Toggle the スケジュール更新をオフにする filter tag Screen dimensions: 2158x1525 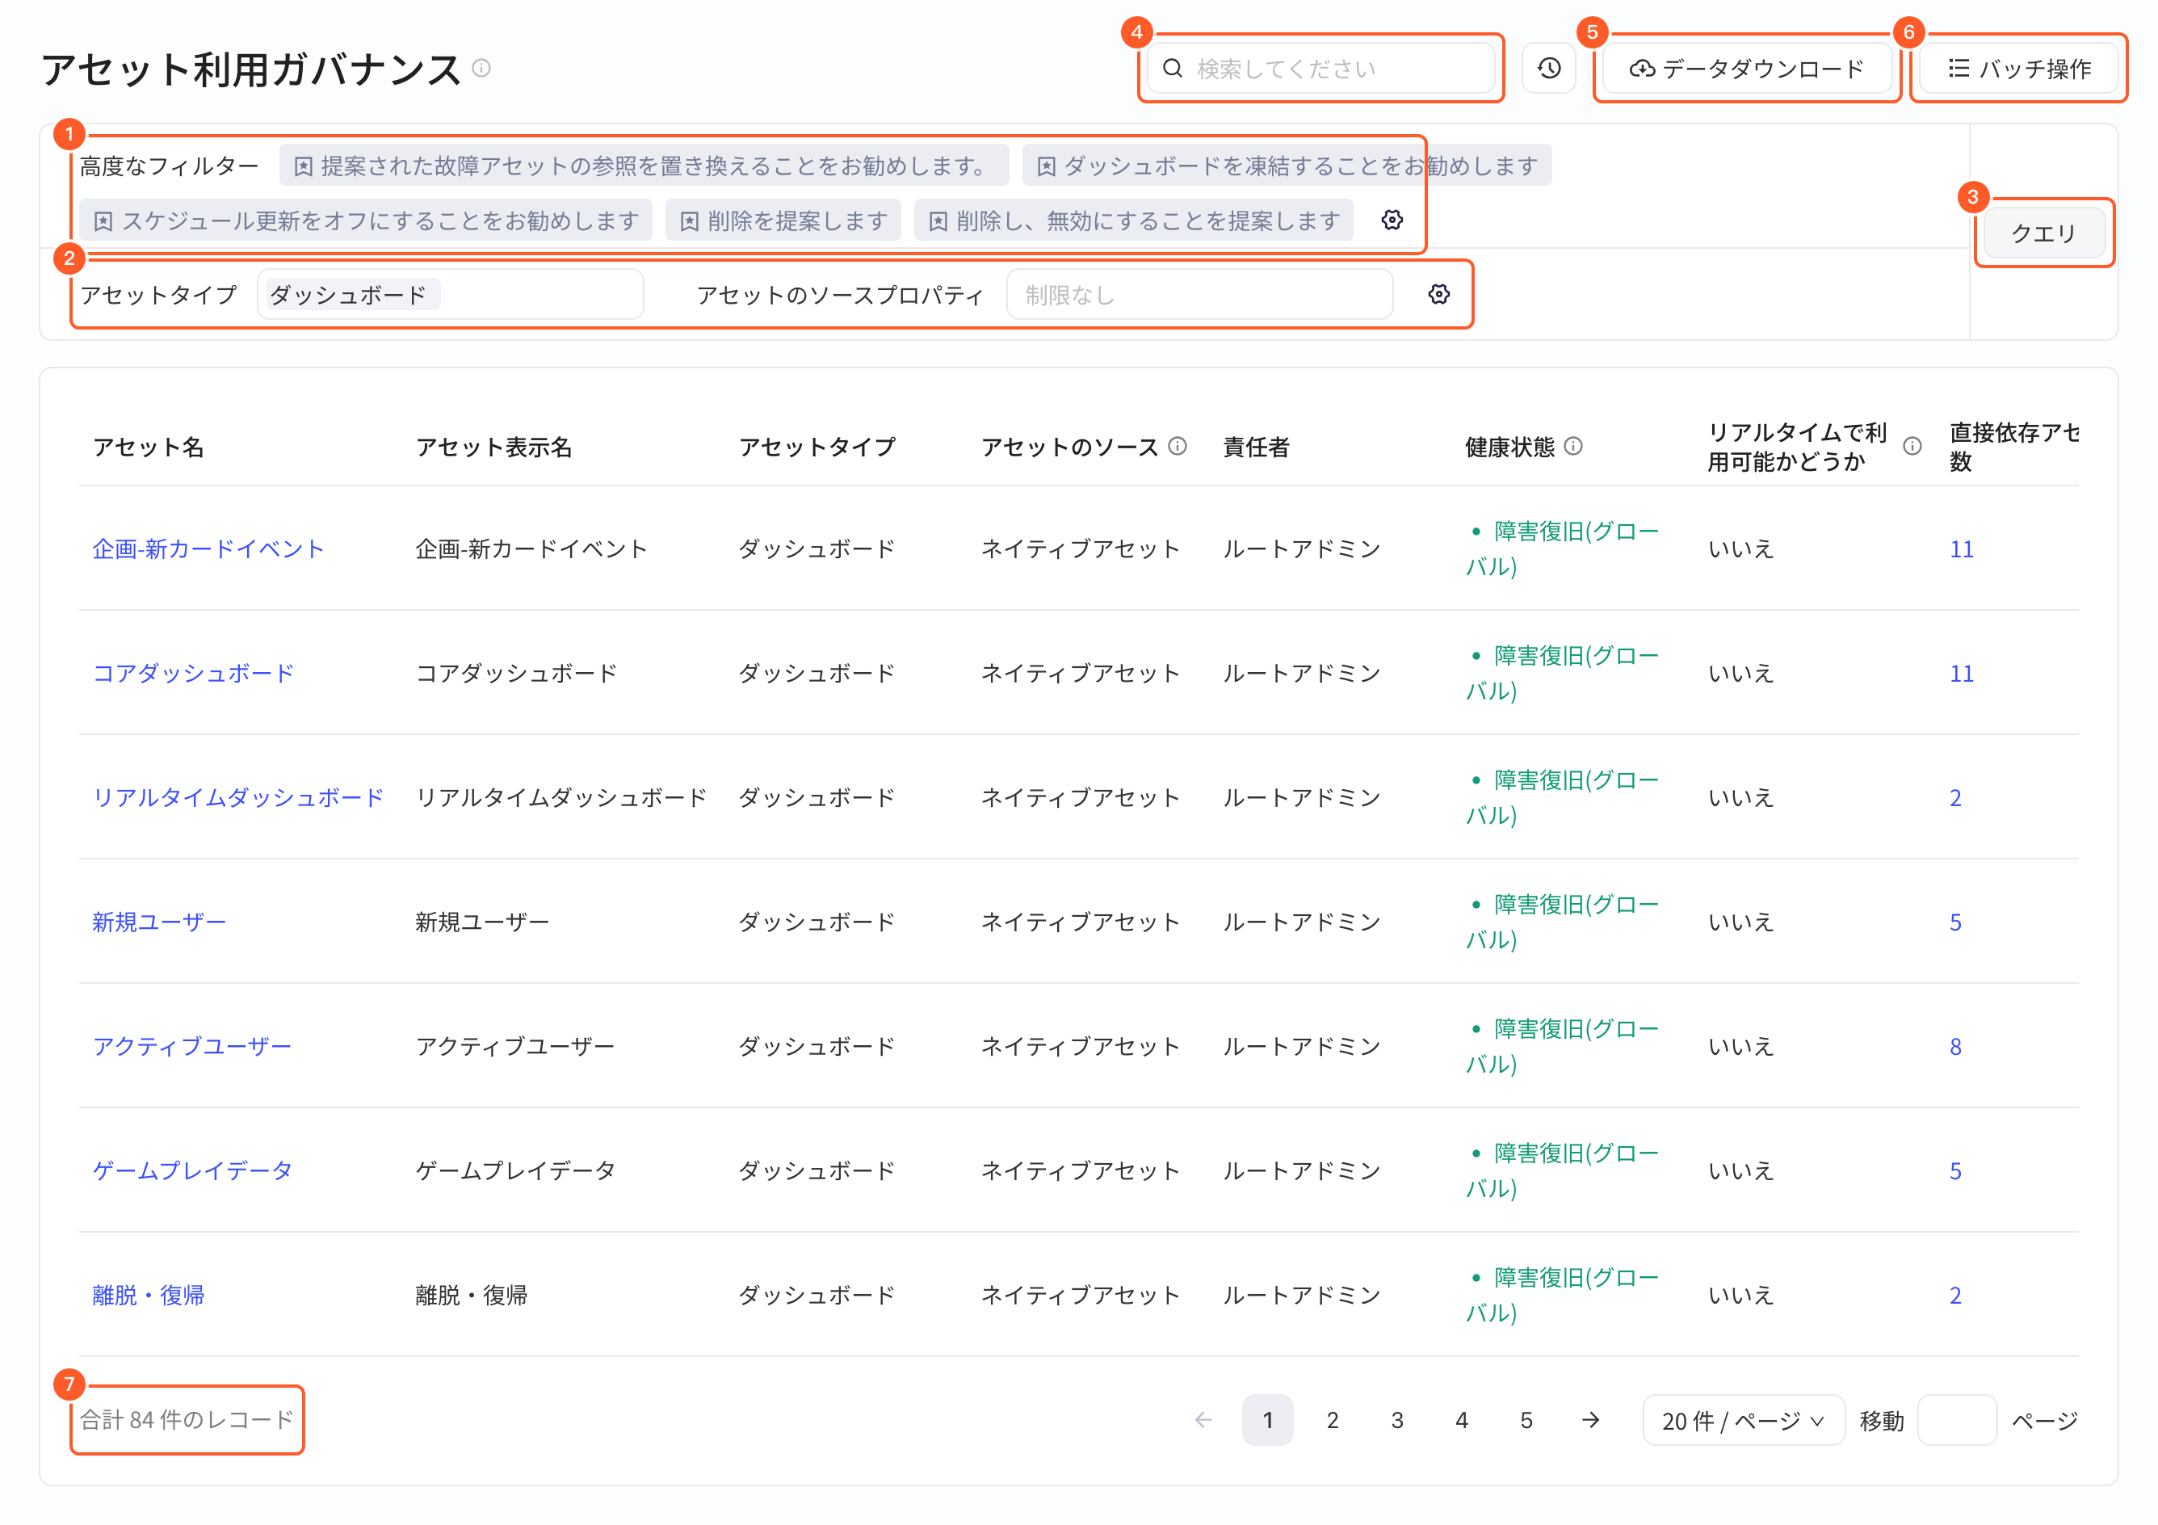click(x=366, y=221)
